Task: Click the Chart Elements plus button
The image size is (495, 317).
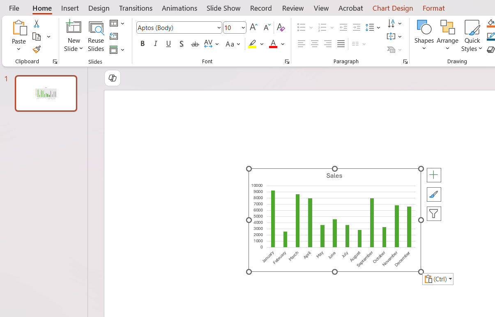Action: coord(434,175)
